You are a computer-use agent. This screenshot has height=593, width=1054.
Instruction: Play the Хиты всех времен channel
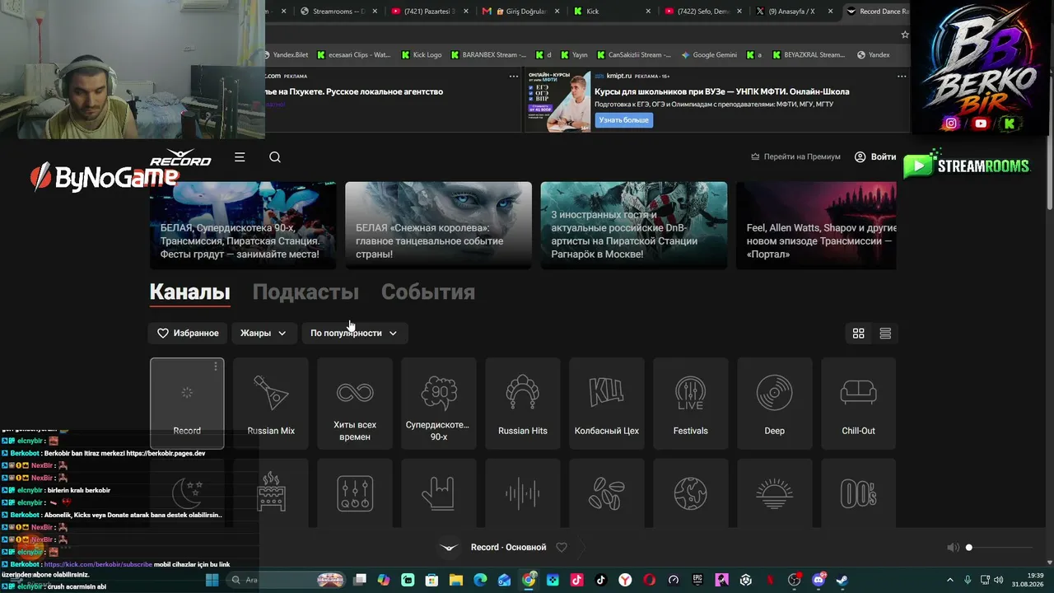(x=355, y=403)
